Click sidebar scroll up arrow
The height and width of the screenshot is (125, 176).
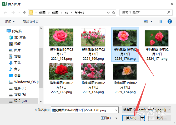coord(41,28)
